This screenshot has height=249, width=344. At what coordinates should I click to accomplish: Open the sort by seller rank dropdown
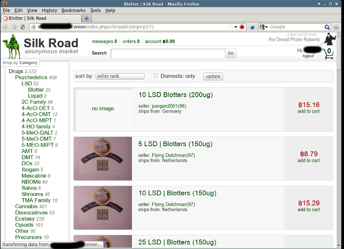(120, 76)
